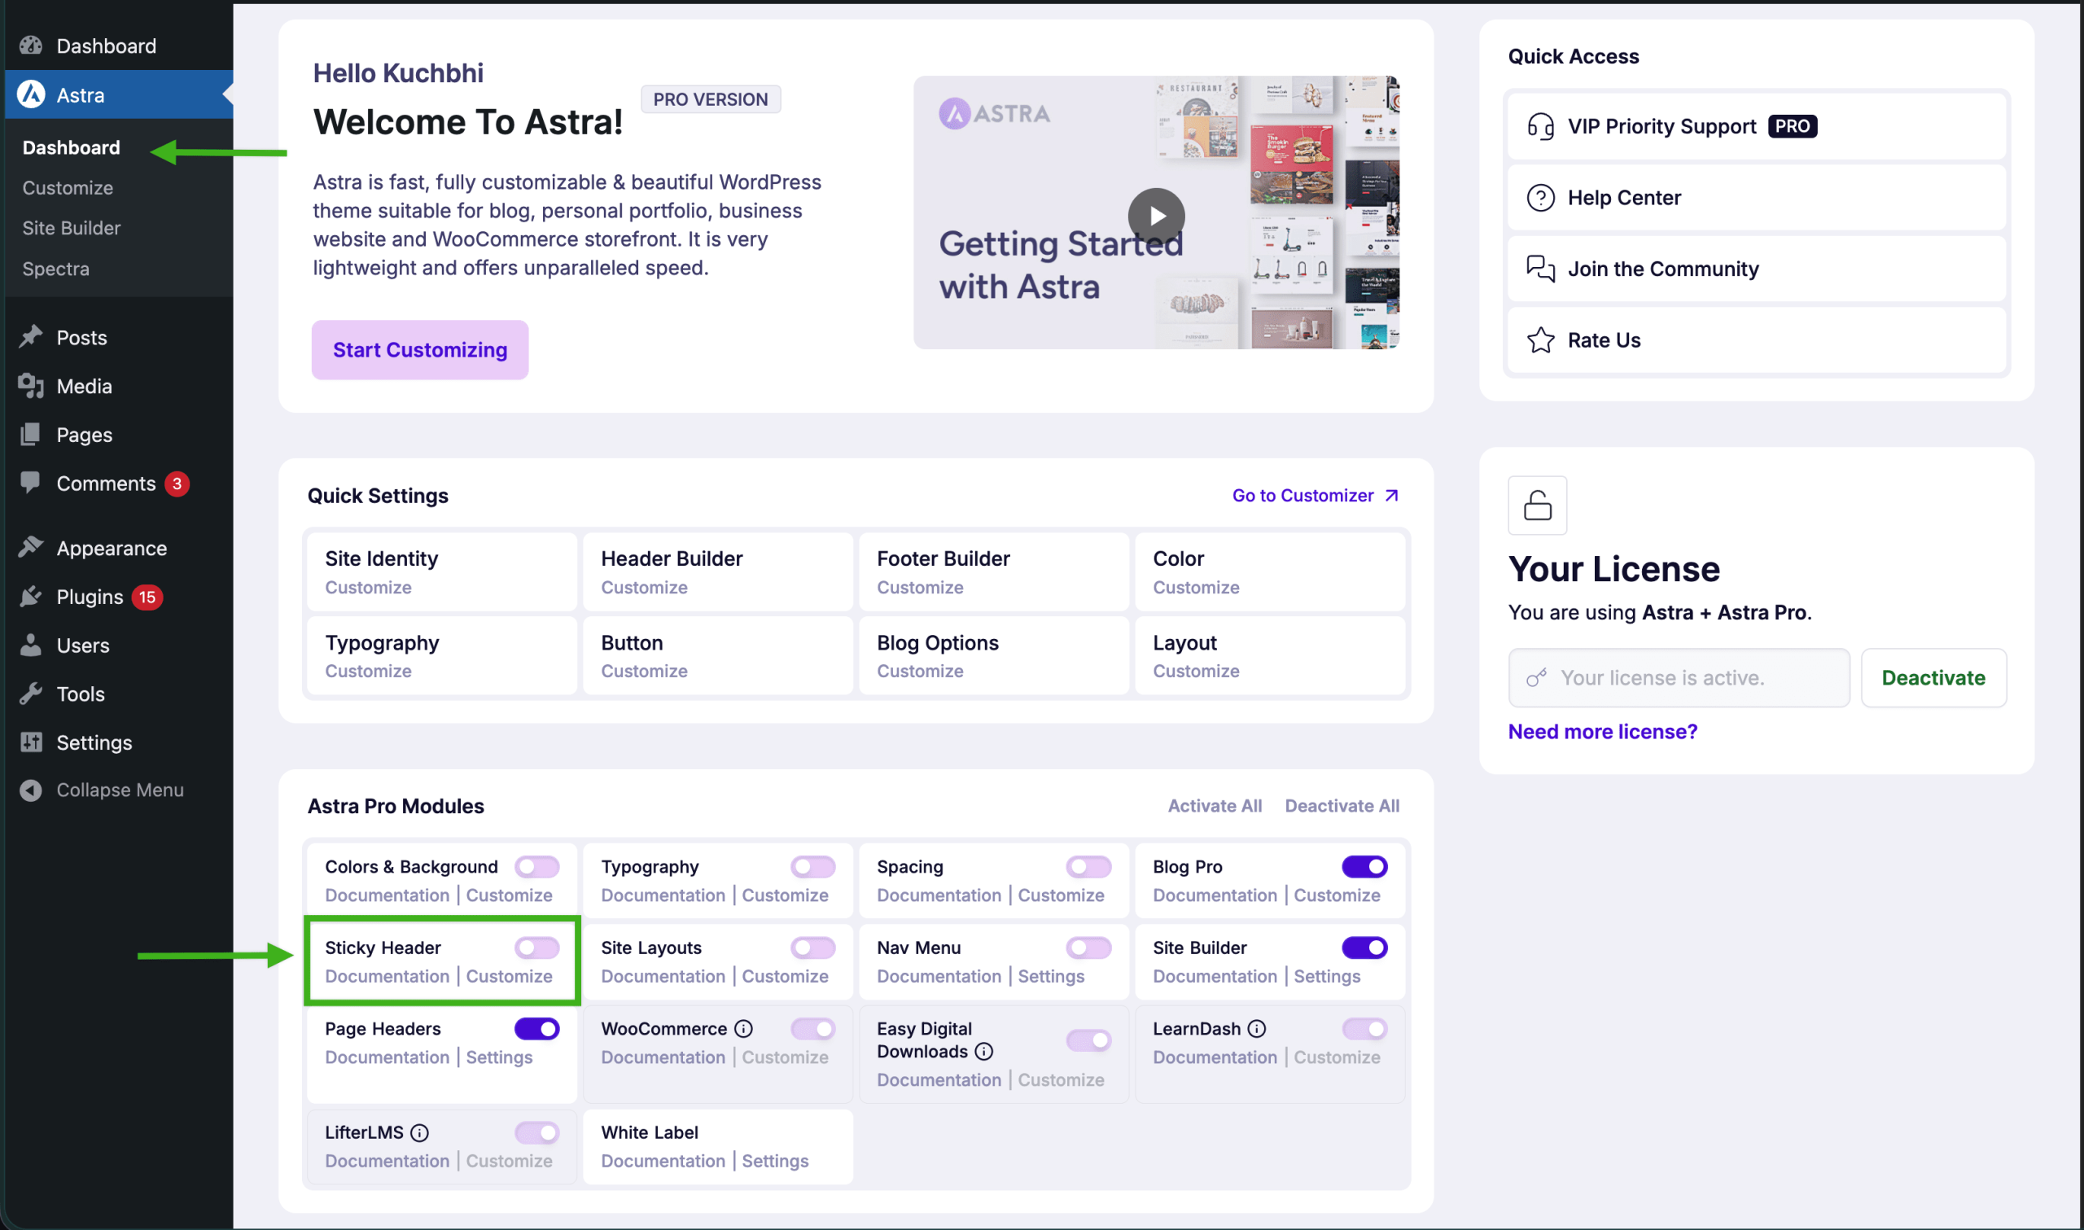Click the VIP Priority Support headset icon
The height and width of the screenshot is (1230, 2084).
[x=1539, y=126]
